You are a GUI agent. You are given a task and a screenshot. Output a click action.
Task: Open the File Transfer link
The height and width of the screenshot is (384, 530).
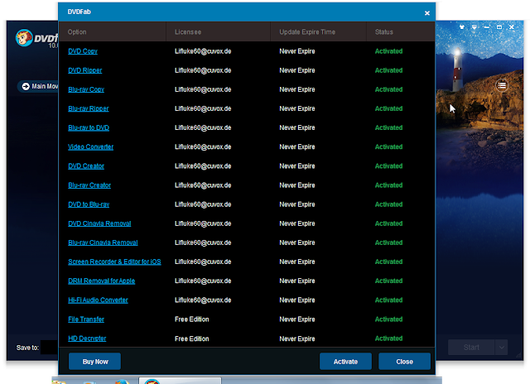(86, 319)
